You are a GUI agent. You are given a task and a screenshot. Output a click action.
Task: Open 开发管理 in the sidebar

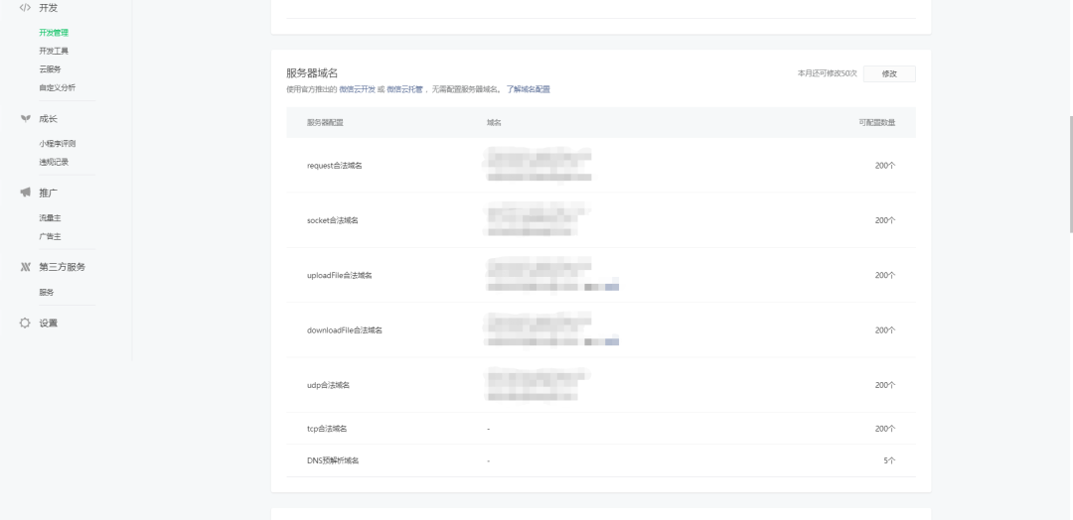(54, 33)
